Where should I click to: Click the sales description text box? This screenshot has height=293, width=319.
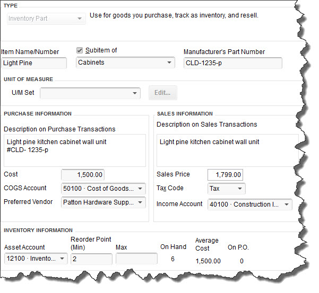coord(228,150)
